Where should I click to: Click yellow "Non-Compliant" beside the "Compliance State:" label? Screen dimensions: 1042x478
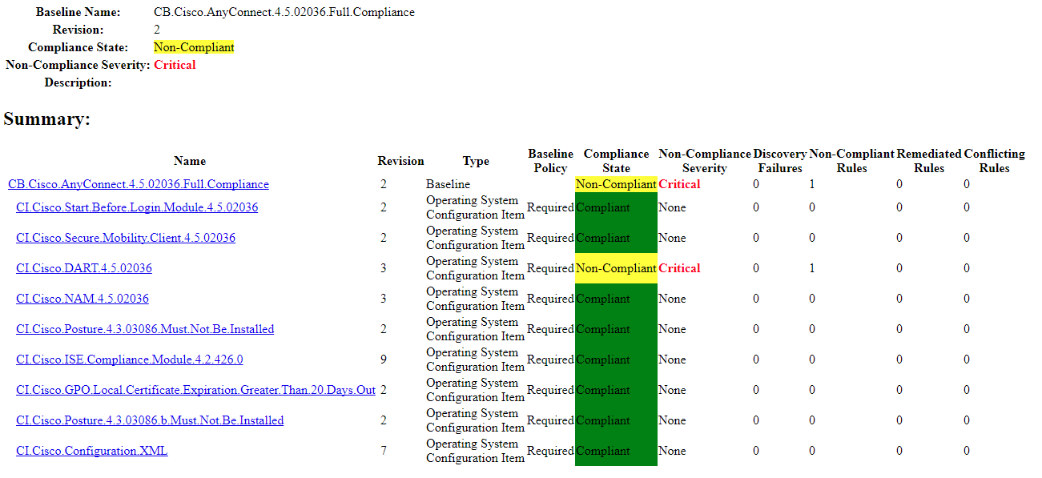click(194, 47)
